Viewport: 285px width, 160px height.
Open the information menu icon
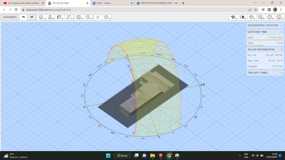(279, 17)
